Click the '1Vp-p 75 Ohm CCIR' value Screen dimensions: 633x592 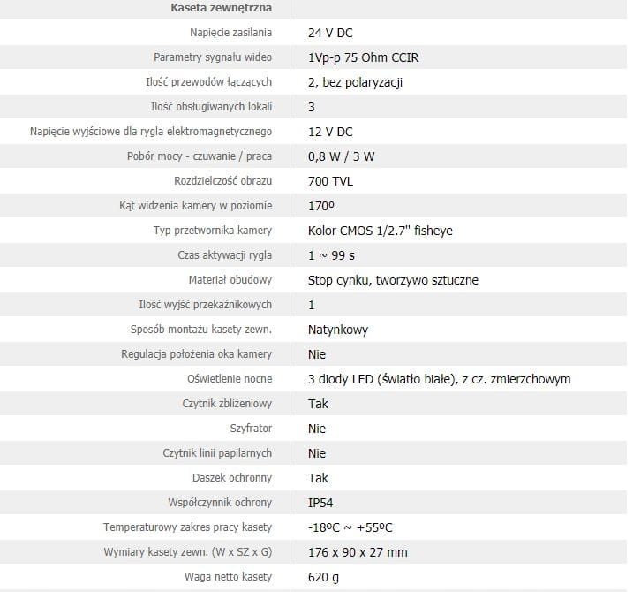pyautogui.click(x=364, y=57)
